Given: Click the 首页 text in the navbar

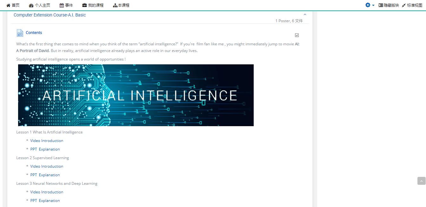Looking at the screenshot, I should click(16, 5).
